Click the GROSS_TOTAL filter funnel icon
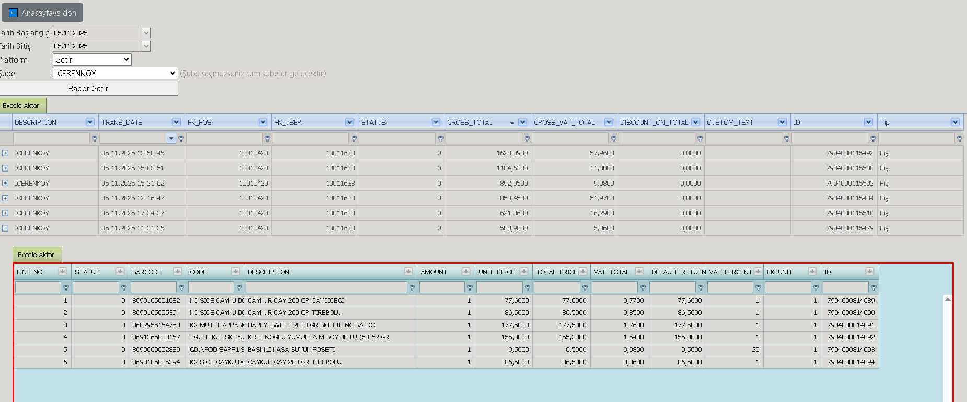This screenshot has width=967, height=402. click(x=527, y=139)
